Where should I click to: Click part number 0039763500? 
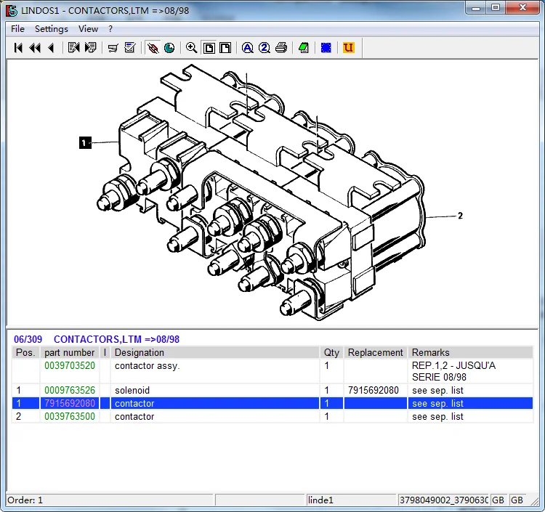tap(70, 416)
